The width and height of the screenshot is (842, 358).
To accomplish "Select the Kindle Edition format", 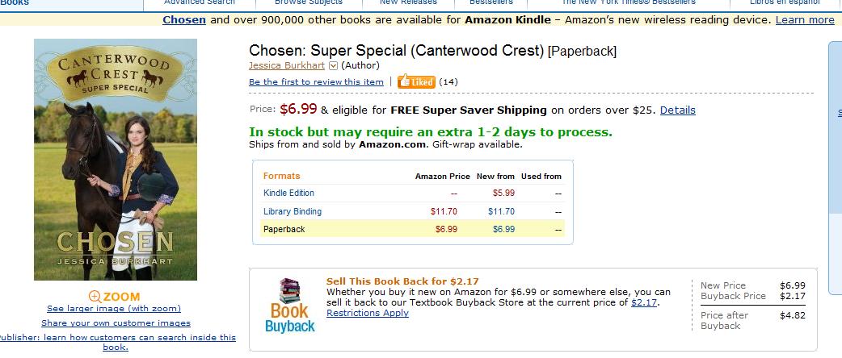I will click(x=288, y=193).
